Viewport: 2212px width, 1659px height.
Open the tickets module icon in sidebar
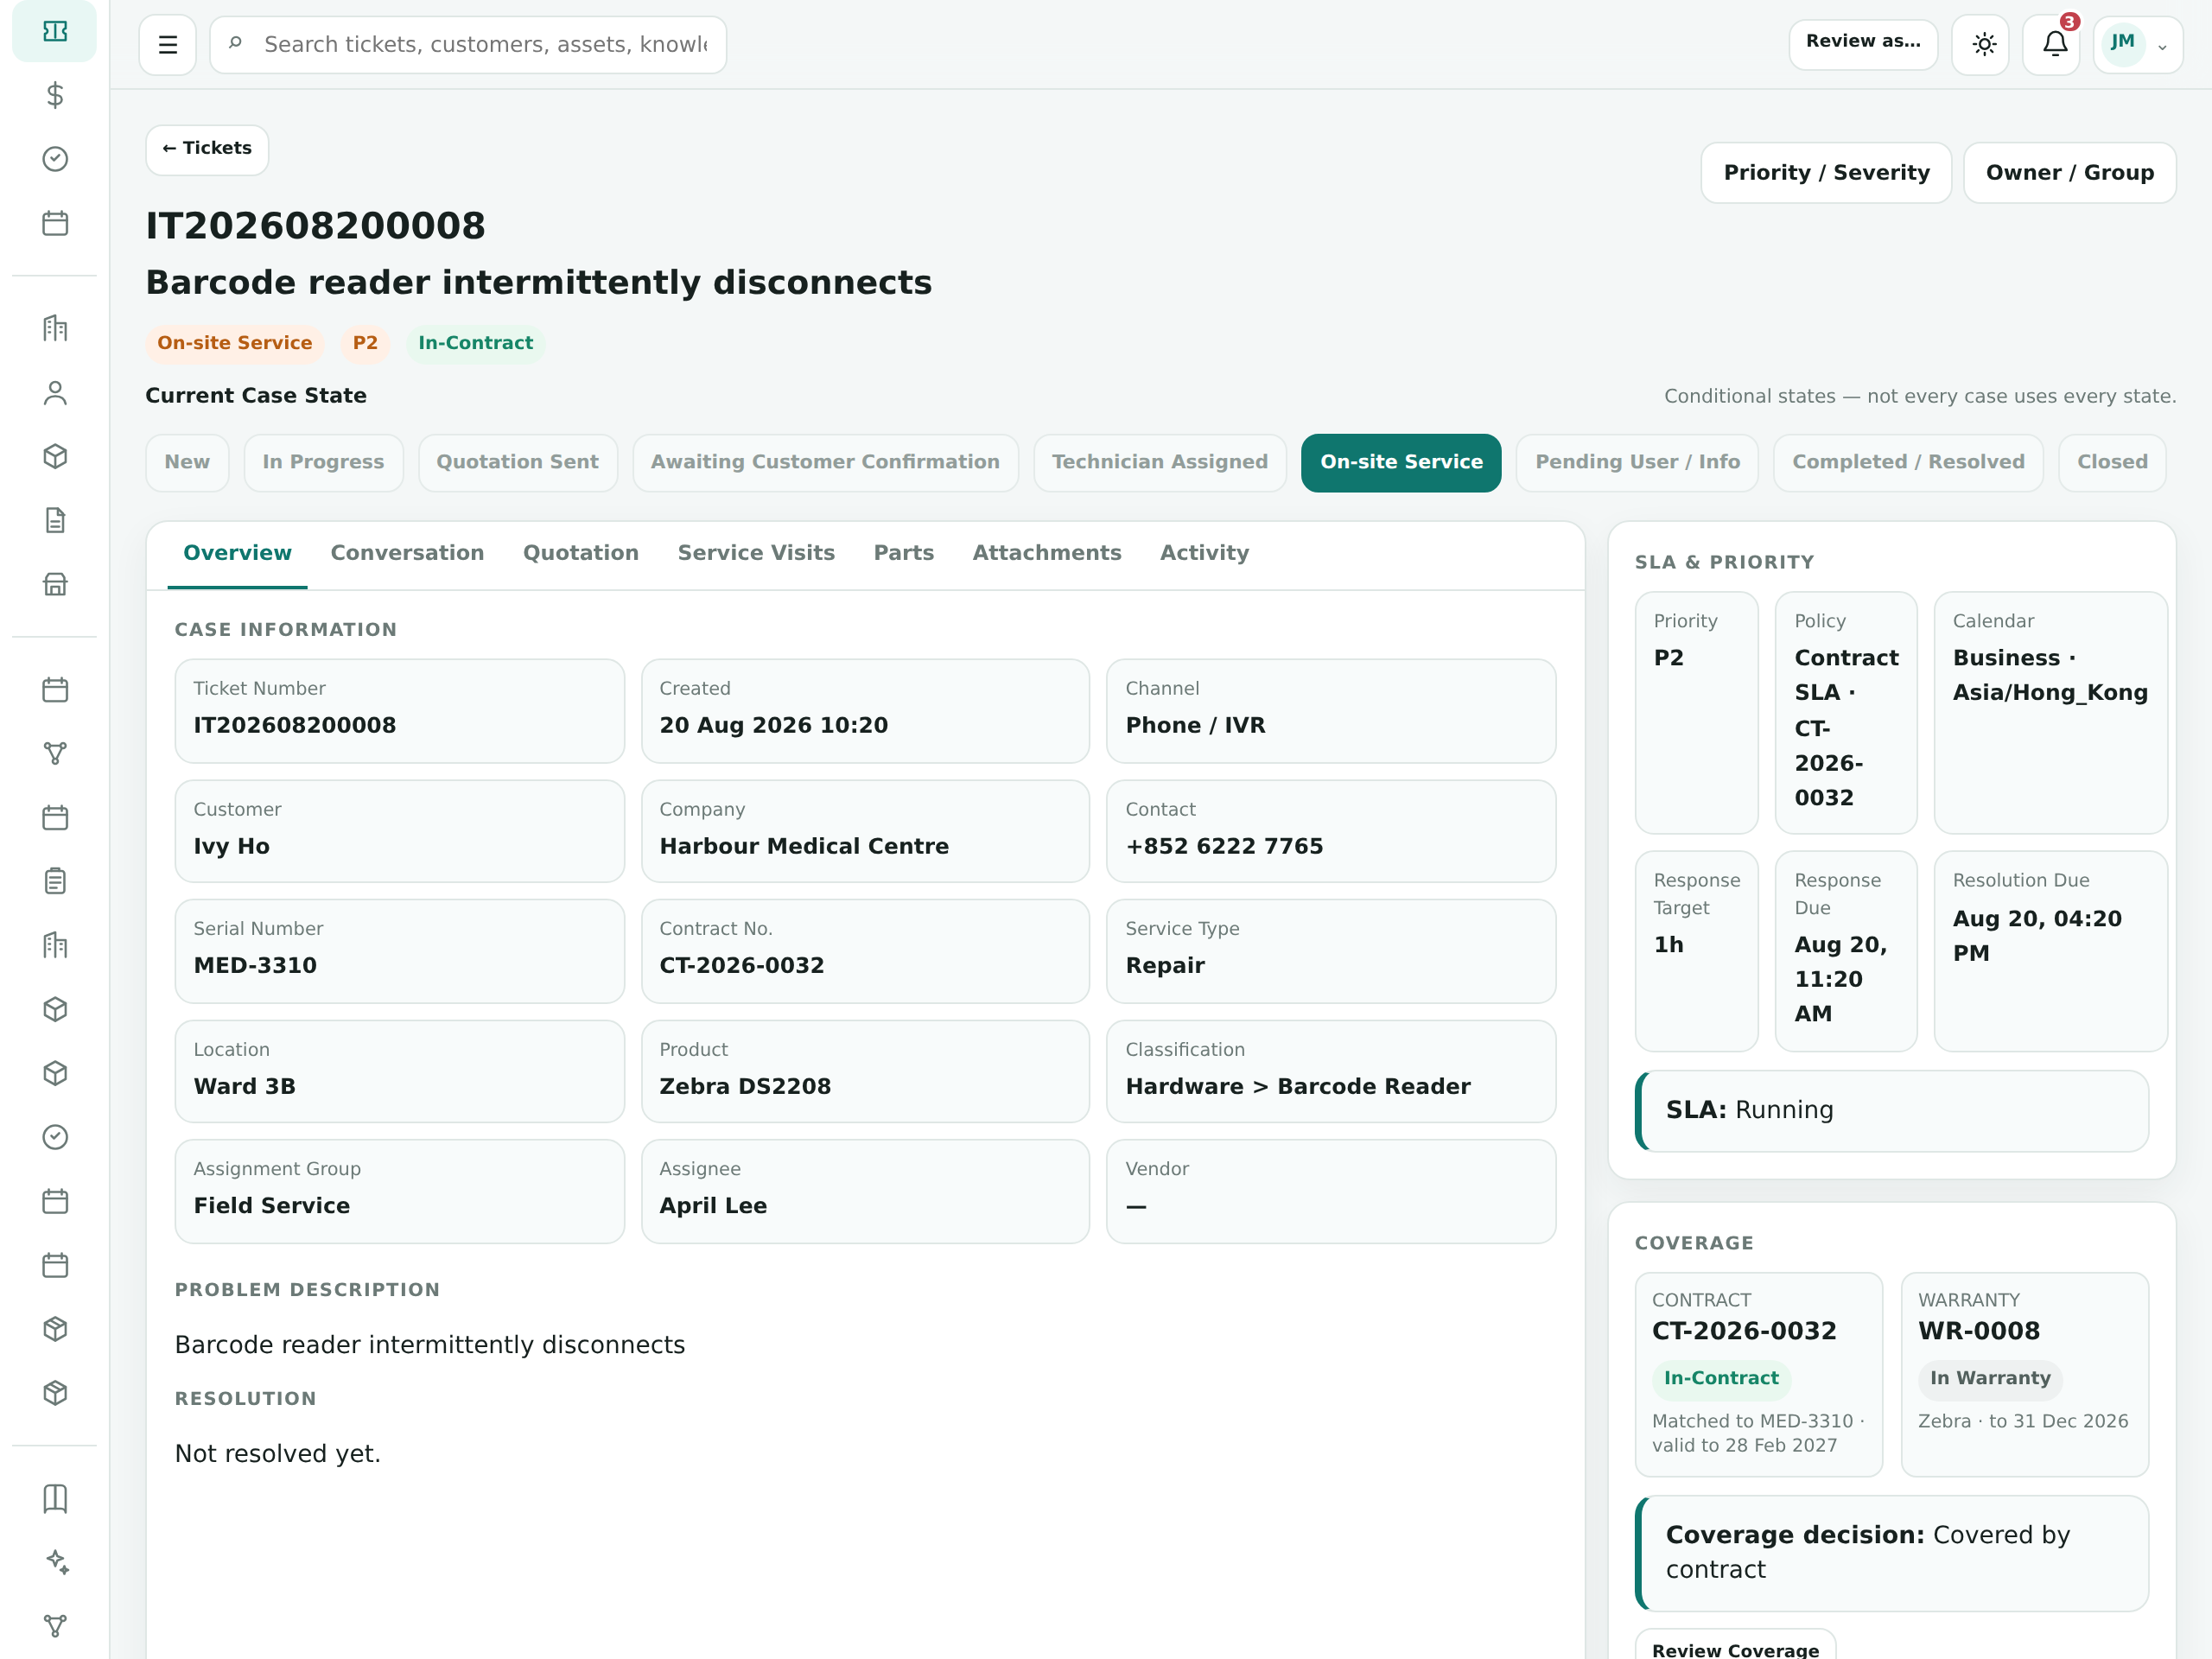(55, 32)
